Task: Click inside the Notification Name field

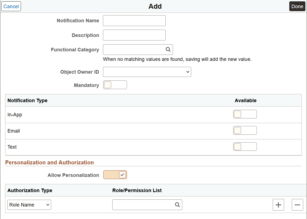Action: 134,20
